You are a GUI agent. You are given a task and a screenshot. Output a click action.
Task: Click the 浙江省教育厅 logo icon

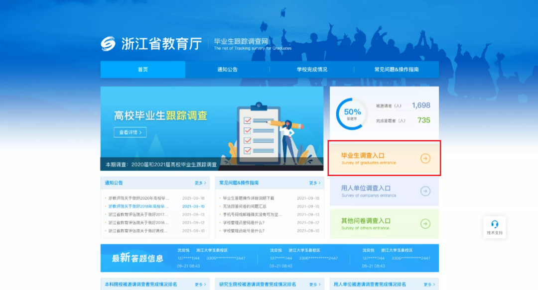click(x=109, y=44)
